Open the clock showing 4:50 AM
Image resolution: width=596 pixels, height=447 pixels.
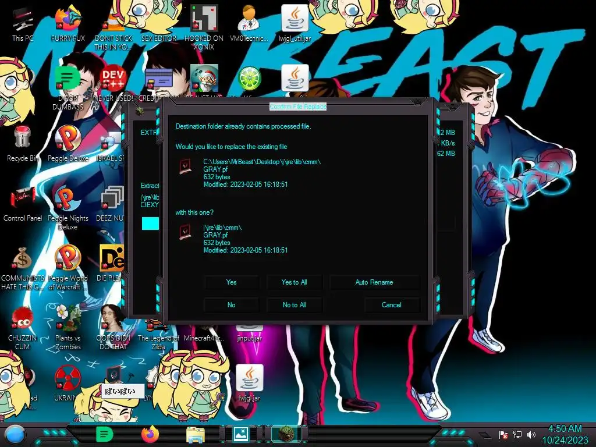pos(565,434)
